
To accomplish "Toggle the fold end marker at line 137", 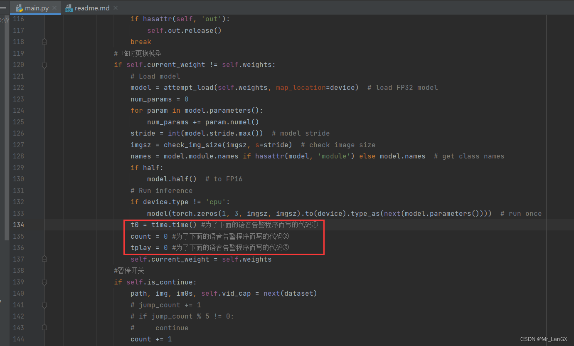I will (x=44, y=259).
